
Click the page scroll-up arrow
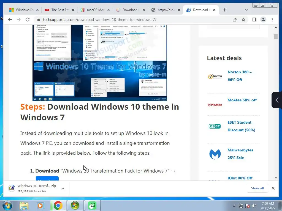276,27
